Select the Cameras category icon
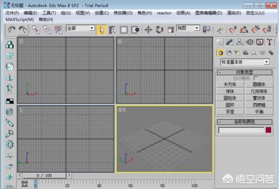279x189 pixels. pos(245,53)
